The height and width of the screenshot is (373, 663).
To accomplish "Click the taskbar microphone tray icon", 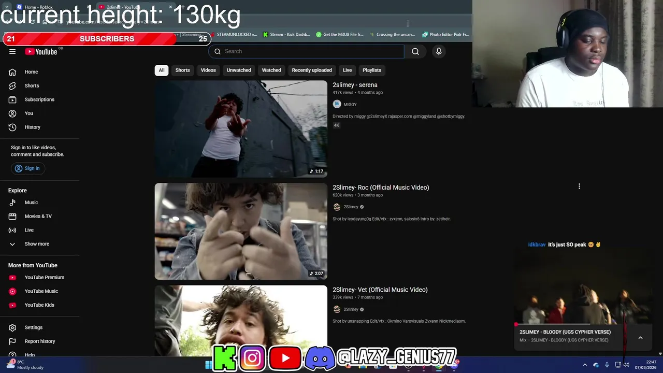I will [607, 365].
